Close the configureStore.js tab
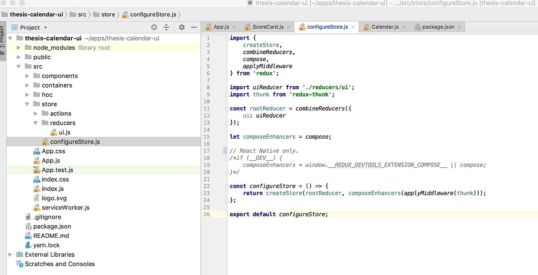This screenshot has width=538, height=275. [x=353, y=26]
